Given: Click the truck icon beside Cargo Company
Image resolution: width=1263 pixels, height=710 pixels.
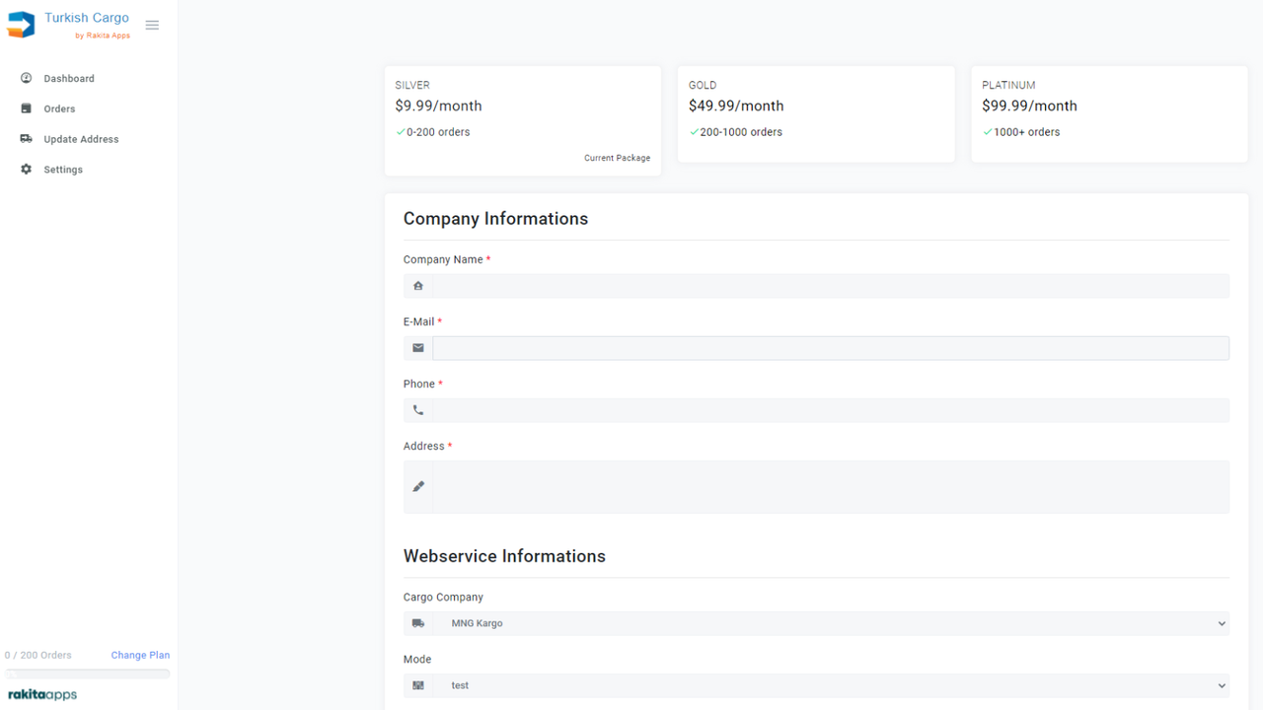Looking at the screenshot, I should 418,623.
